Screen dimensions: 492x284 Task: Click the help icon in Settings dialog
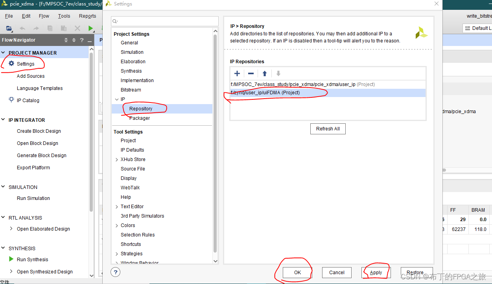click(x=116, y=272)
